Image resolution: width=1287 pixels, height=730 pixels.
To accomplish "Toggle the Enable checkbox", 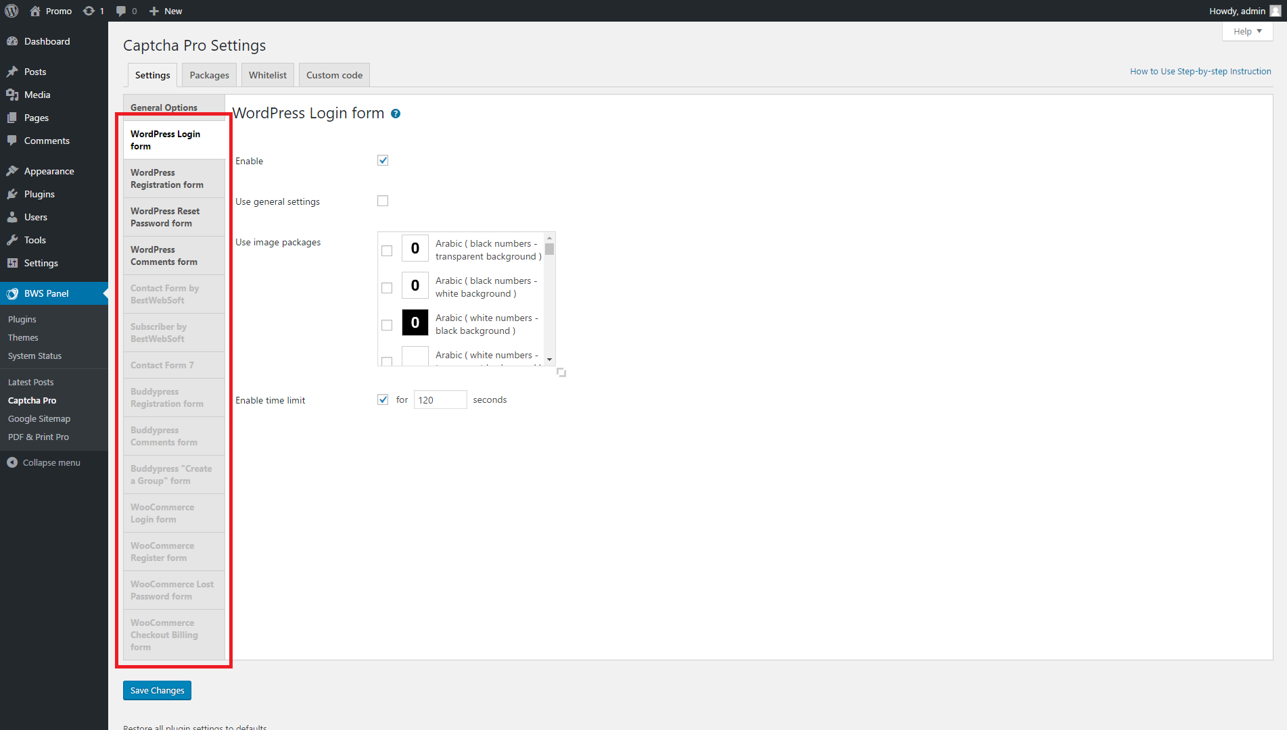I will pos(383,160).
